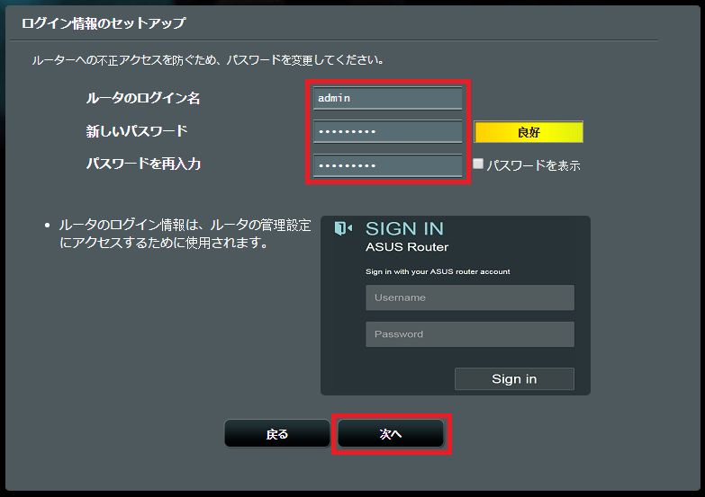Click the 戻る button

pyautogui.click(x=277, y=434)
